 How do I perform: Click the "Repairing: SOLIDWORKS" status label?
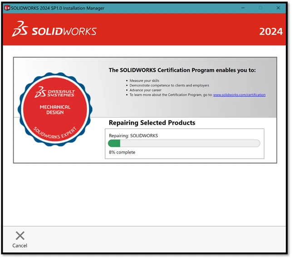click(x=133, y=135)
